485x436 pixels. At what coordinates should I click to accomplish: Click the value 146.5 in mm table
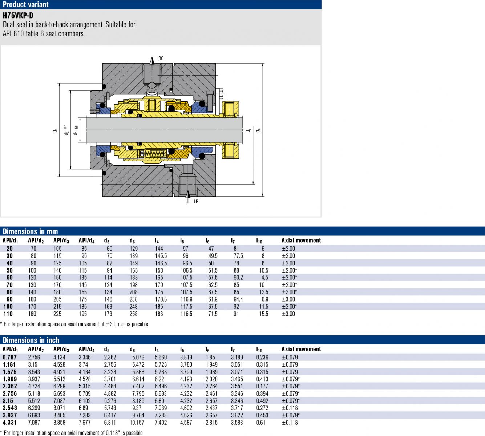click(x=161, y=263)
